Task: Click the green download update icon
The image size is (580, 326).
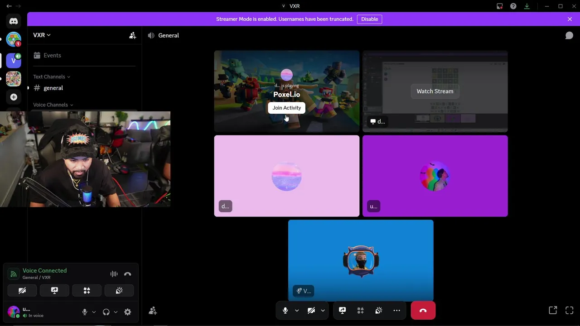Action: coord(527,6)
